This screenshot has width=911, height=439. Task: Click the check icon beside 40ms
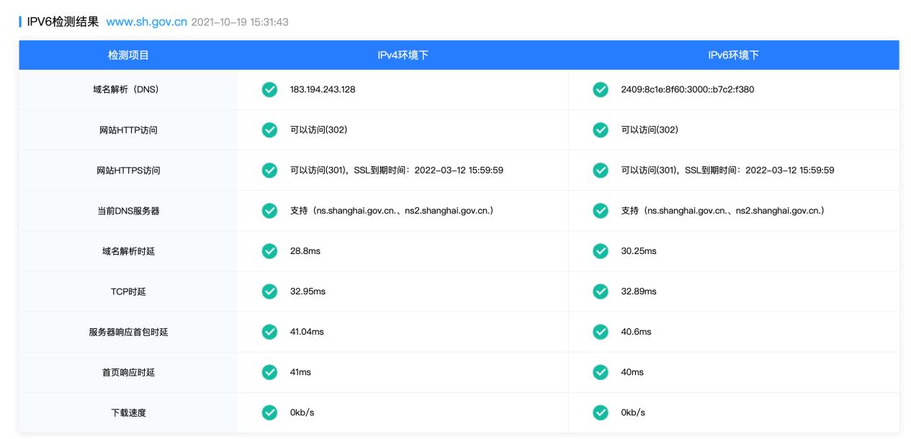point(600,372)
